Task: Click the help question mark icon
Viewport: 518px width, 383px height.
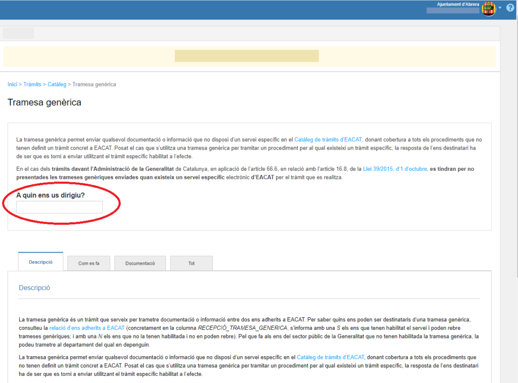Action: pos(510,8)
